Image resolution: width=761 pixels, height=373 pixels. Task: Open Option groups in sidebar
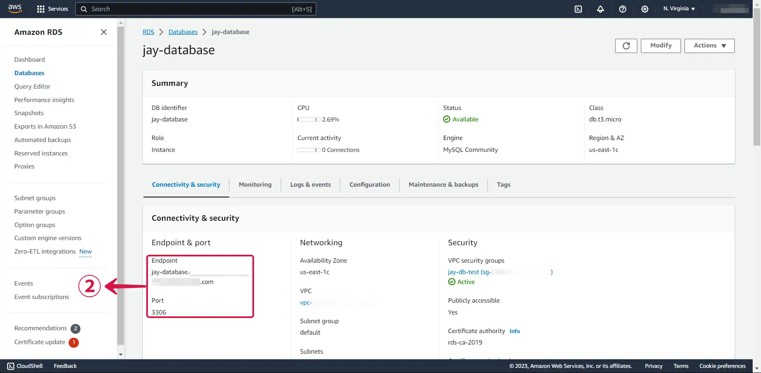tap(35, 225)
